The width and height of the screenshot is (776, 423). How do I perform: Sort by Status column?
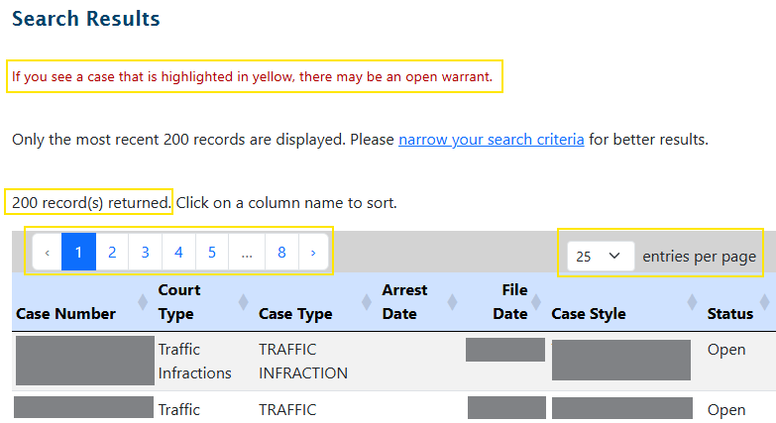pyautogui.click(x=730, y=314)
